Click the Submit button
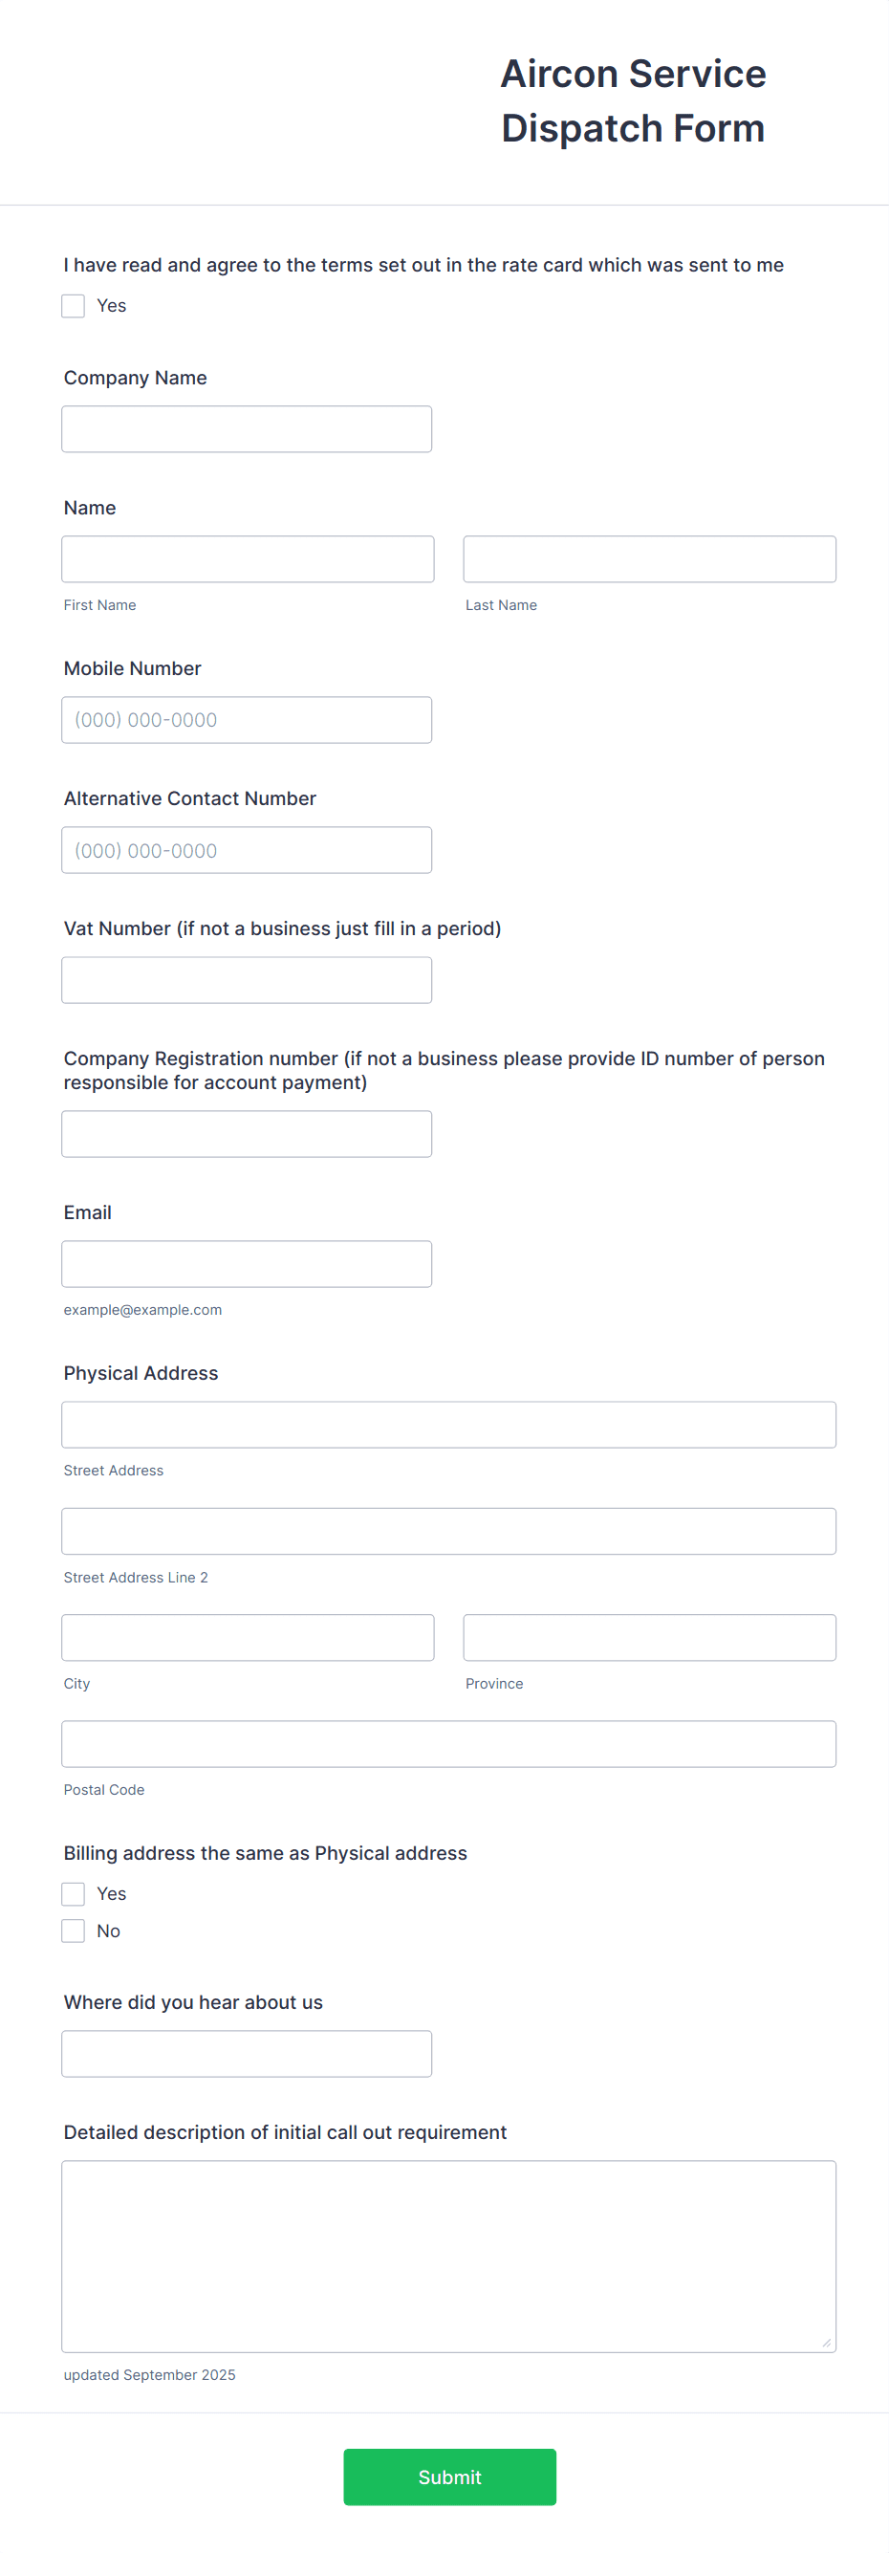 [x=449, y=2477]
